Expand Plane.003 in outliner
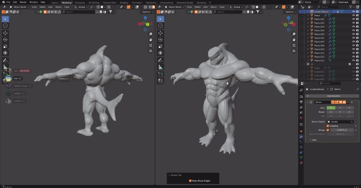Viewport: 361px width, 188px height. pos(308,27)
